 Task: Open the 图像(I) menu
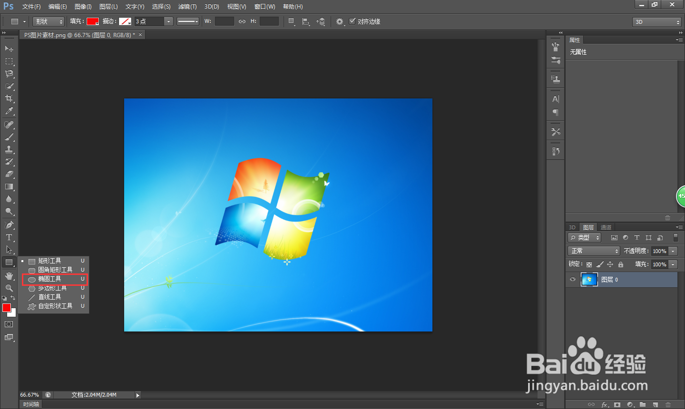tap(83, 7)
